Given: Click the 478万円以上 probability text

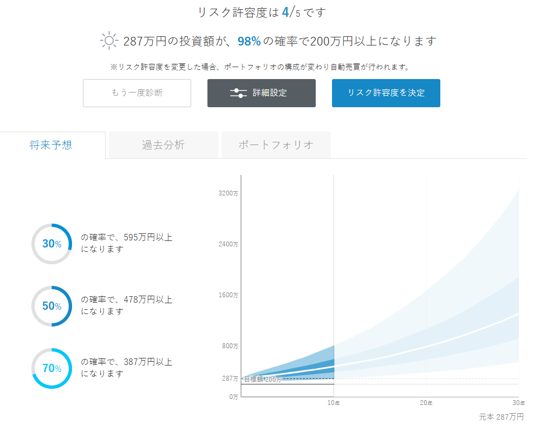Looking at the screenshot, I should click(x=127, y=305).
